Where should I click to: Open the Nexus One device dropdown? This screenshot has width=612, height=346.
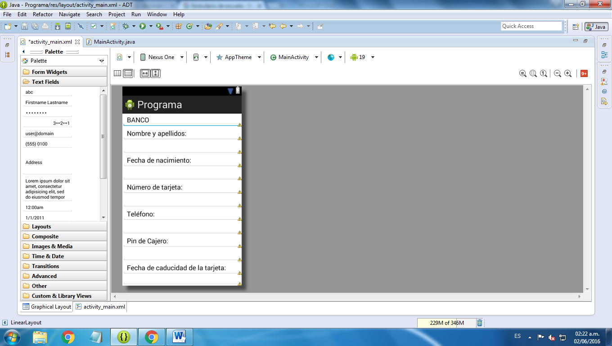coord(162,57)
